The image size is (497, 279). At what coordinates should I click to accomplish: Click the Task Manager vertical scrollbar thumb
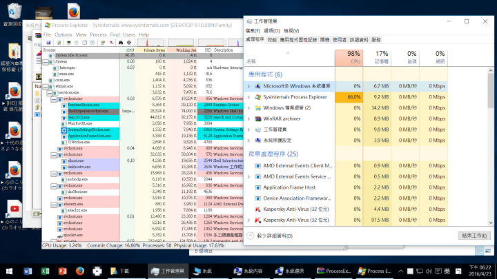click(491, 91)
